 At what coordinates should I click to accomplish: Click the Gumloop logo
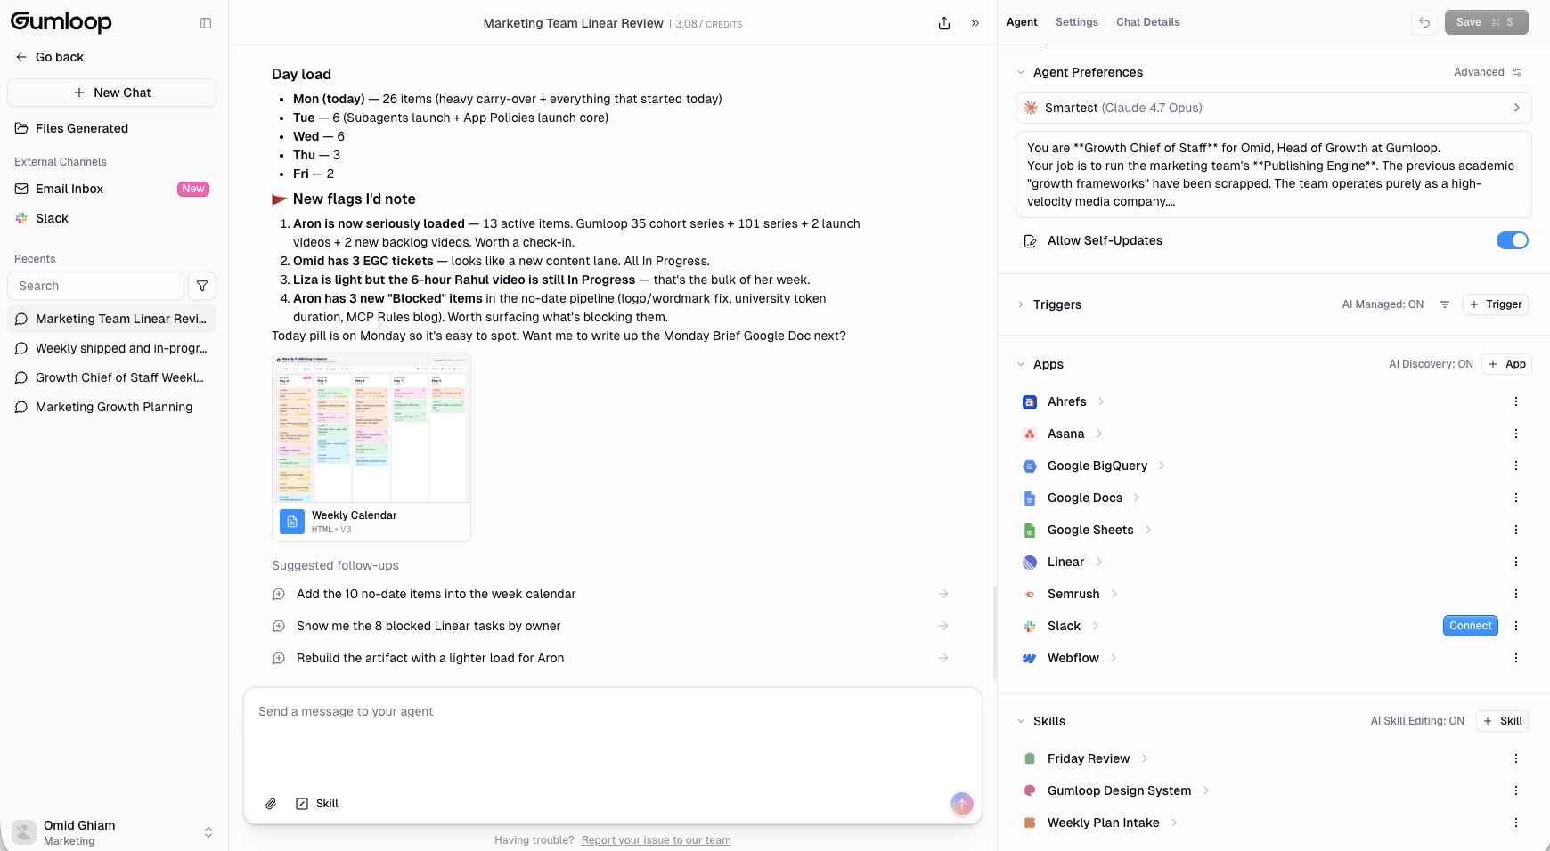pos(61,22)
